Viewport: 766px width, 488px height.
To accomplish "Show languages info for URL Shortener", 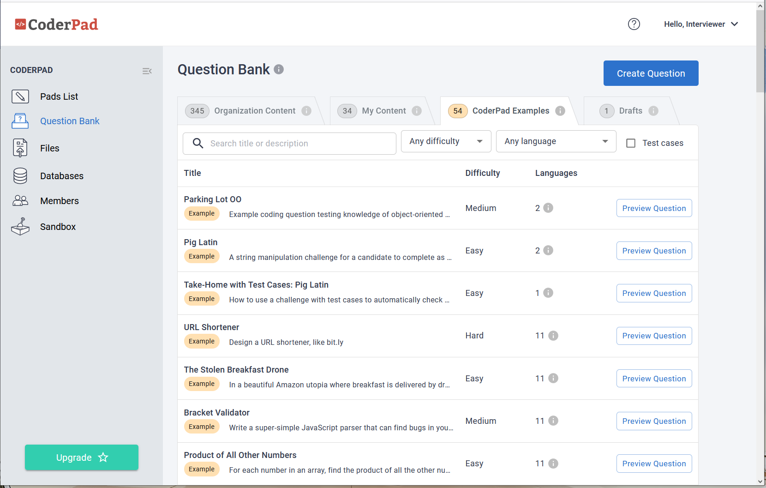I will (x=553, y=336).
